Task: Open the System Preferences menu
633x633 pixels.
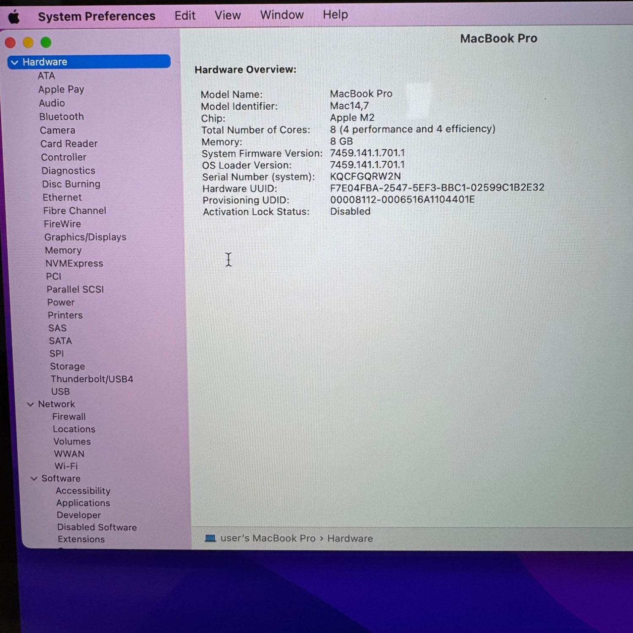Action: click(x=97, y=16)
